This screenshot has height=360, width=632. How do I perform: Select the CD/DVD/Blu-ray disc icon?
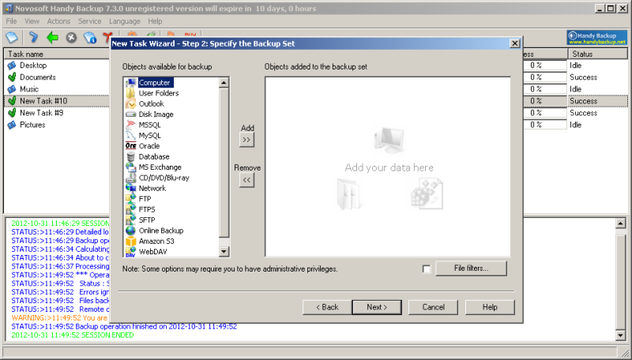130,178
